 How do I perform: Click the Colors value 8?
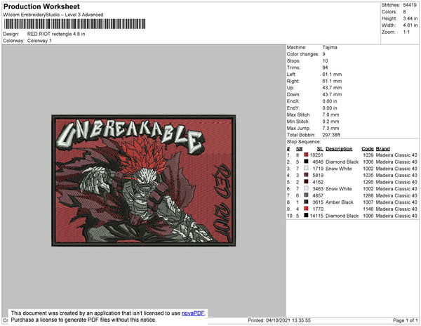click(x=404, y=12)
